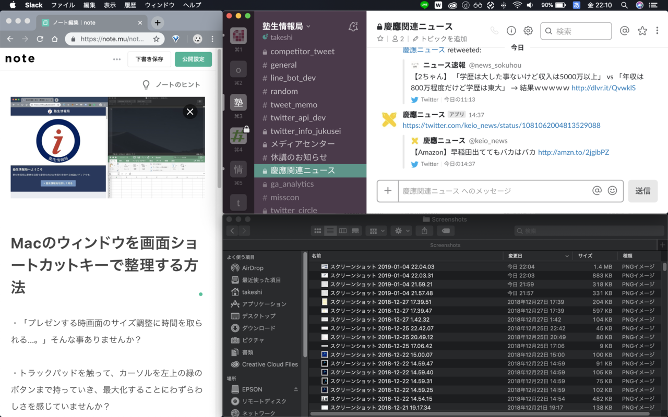668x417 pixels.
Task: Show mentions and reactions @ icon
Action: coord(624,31)
